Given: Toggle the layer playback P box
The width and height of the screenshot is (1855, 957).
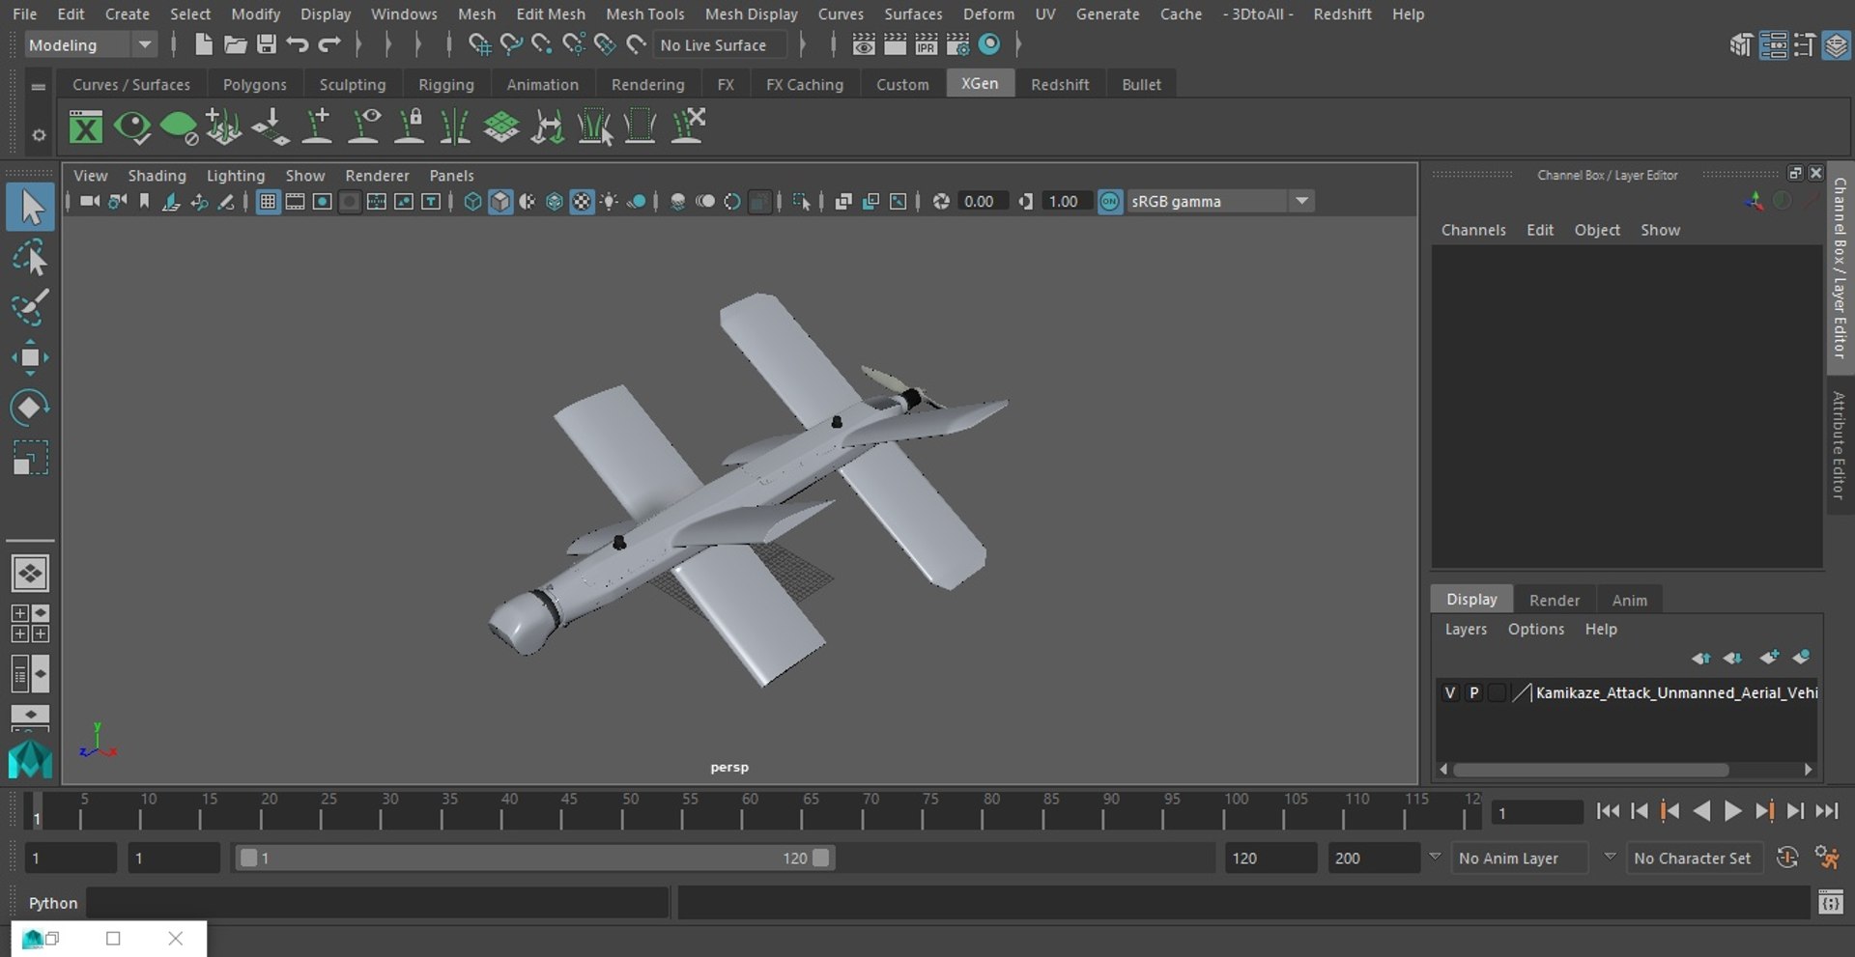Looking at the screenshot, I should point(1473,692).
